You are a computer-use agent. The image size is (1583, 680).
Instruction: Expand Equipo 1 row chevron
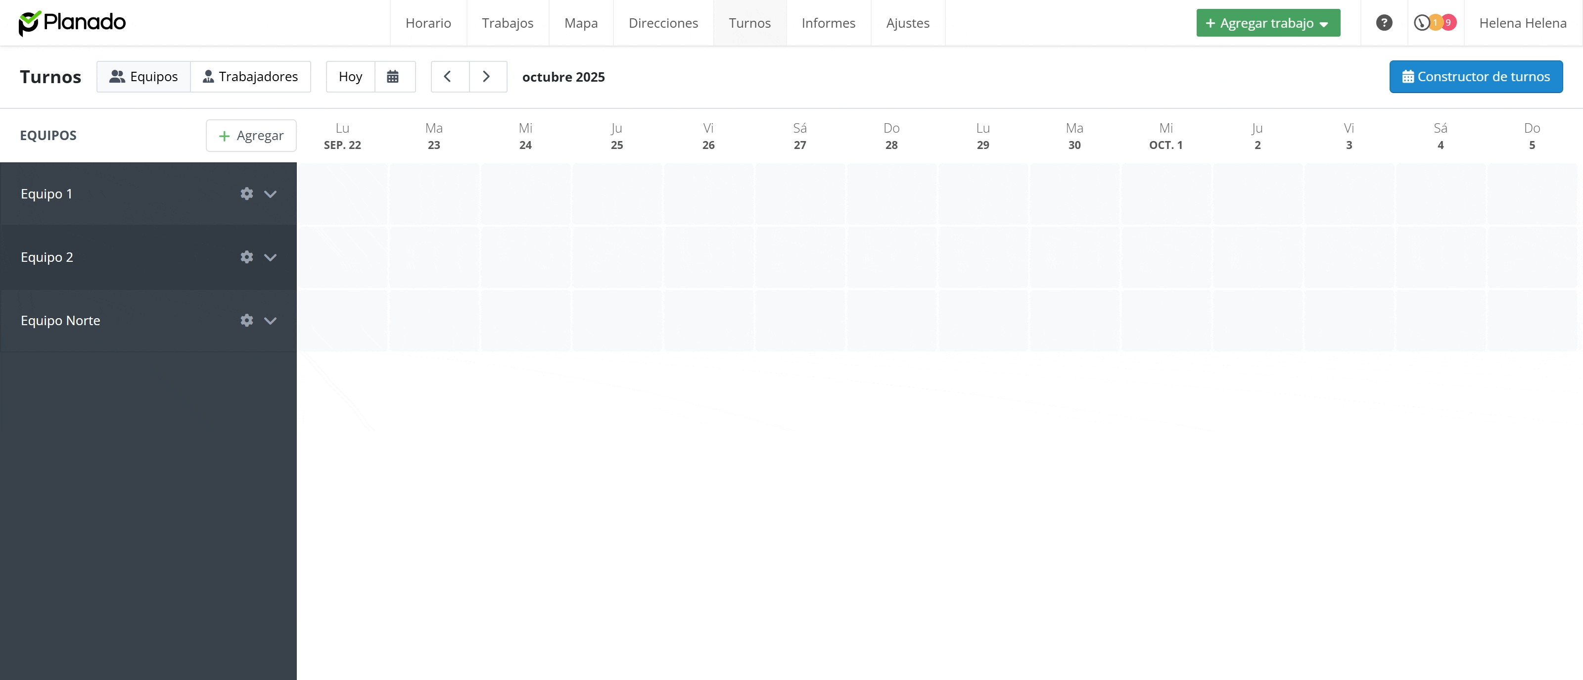click(271, 194)
